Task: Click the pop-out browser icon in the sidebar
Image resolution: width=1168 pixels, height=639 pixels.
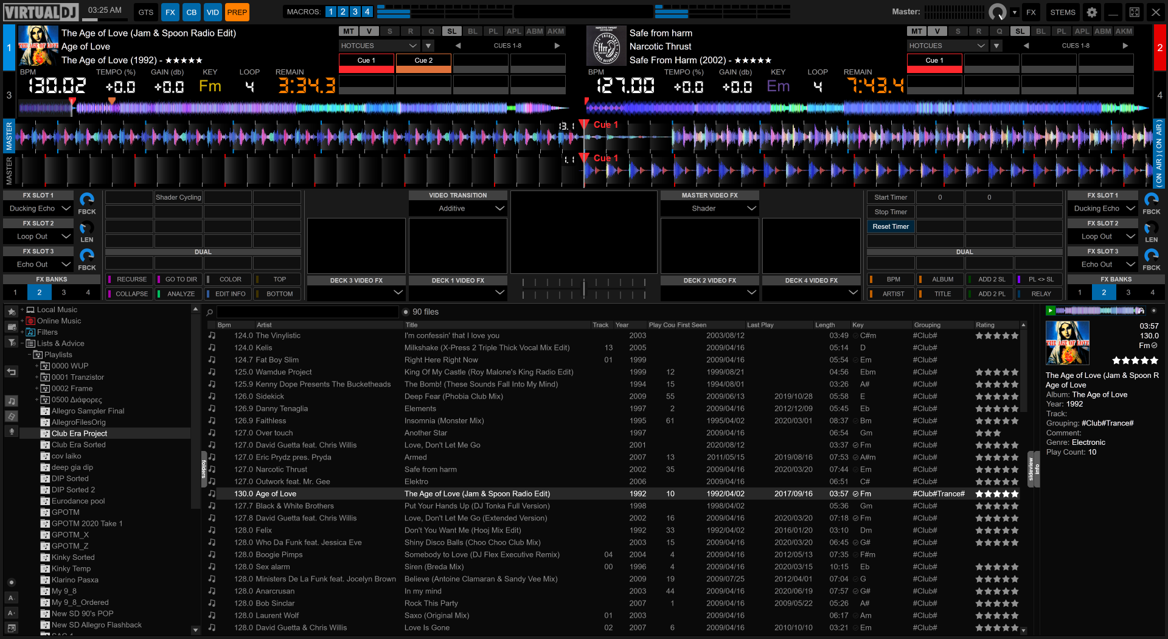Action: coord(12,627)
